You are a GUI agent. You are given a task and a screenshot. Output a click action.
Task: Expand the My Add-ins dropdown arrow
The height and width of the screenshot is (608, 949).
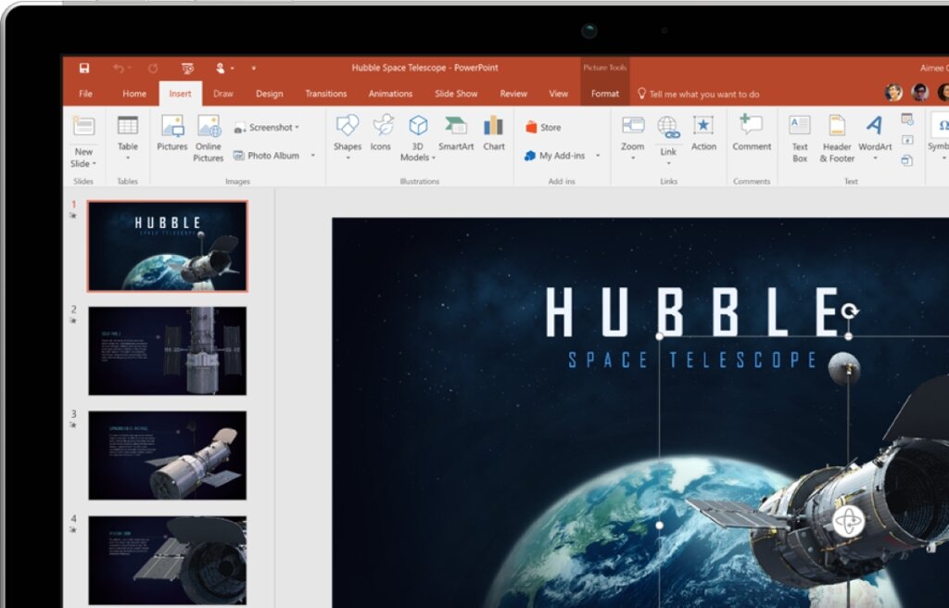598,156
